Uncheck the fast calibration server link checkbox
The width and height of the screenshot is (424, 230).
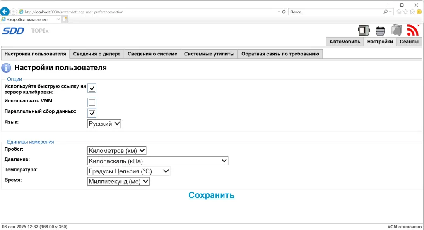point(92,88)
